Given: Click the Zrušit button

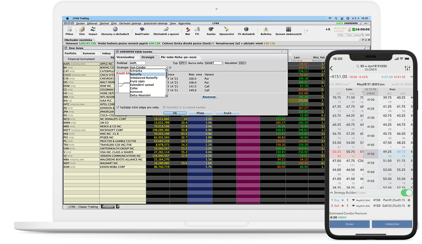Looking at the screenshot, I should 228,113.
